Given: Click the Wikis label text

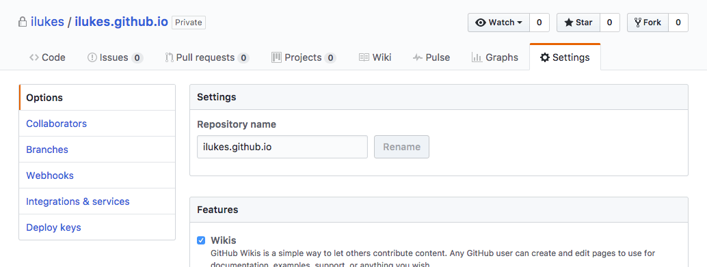Looking at the screenshot, I should coord(223,240).
